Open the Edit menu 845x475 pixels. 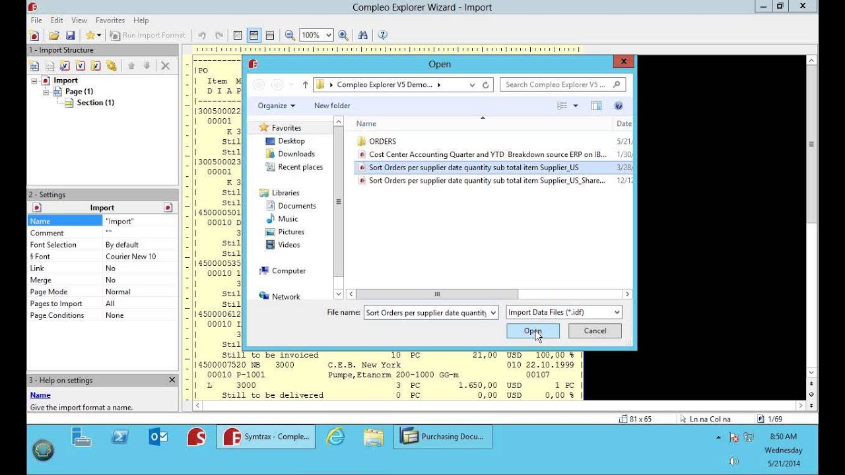pyautogui.click(x=57, y=20)
